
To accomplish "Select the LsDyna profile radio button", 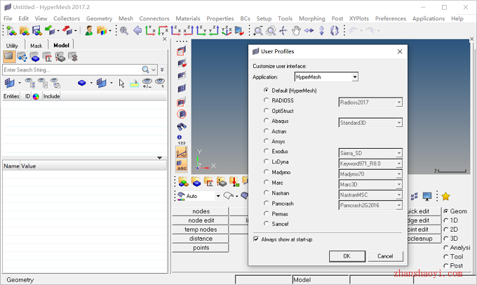I will pyautogui.click(x=266, y=161).
